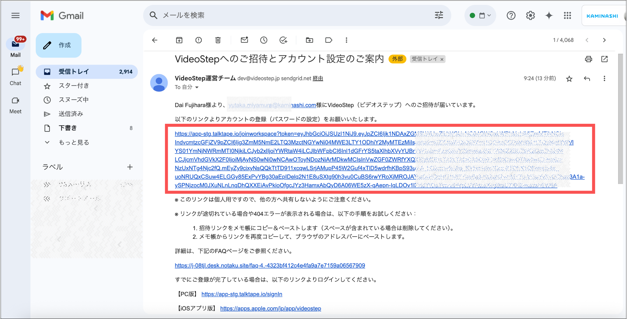Click the KAMINASHI account logo
This screenshot has width=627, height=319.
602,16
